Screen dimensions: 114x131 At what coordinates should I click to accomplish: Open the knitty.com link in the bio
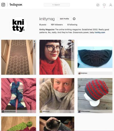click(x=100, y=32)
